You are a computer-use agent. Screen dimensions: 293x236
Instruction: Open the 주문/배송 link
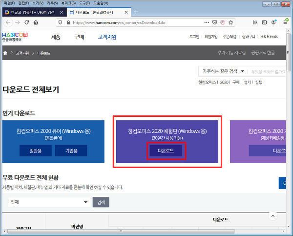coord(230,37)
